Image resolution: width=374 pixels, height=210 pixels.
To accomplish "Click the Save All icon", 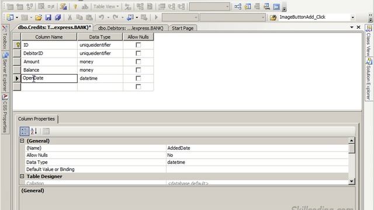I will click(58, 17).
